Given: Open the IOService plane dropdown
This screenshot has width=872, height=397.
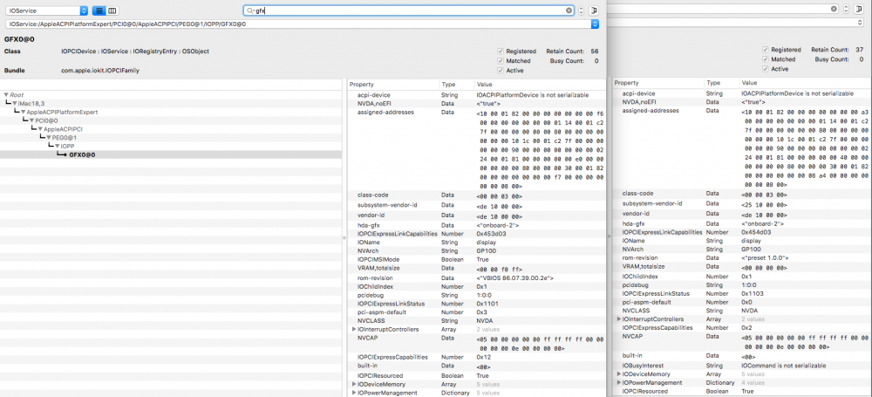Looking at the screenshot, I should [x=47, y=10].
